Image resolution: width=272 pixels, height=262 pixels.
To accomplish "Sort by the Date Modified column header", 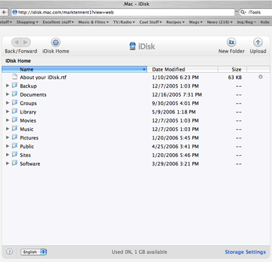I will tap(183, 69).
